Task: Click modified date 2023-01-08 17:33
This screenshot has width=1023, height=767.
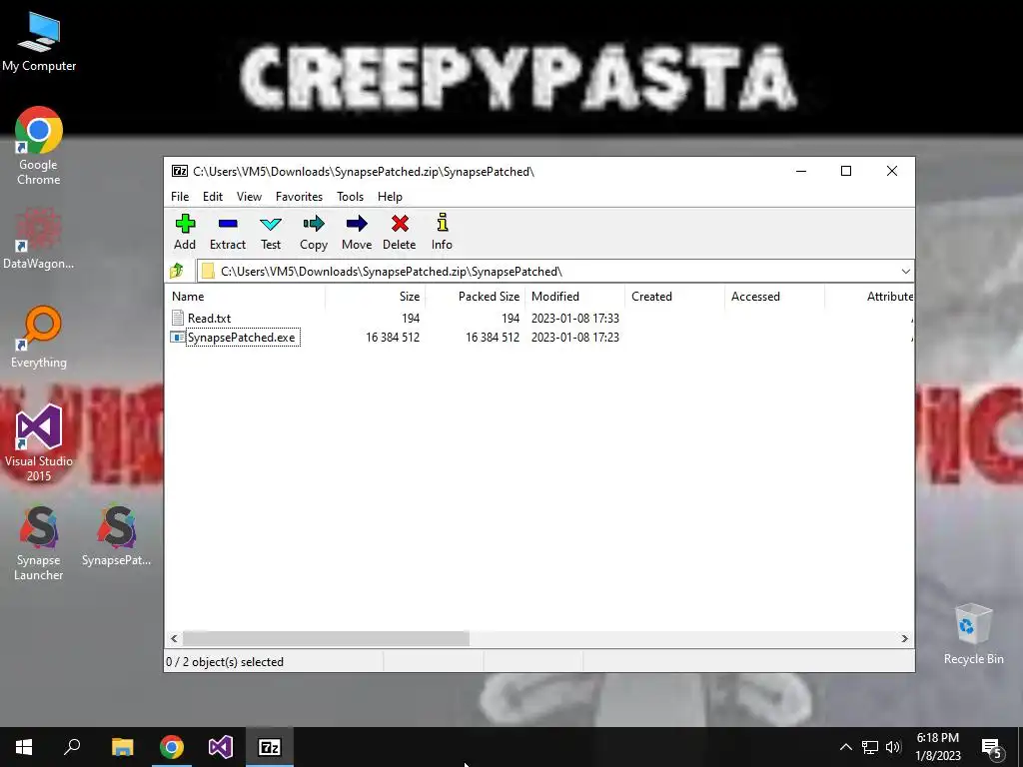Action: pos(575,319)
